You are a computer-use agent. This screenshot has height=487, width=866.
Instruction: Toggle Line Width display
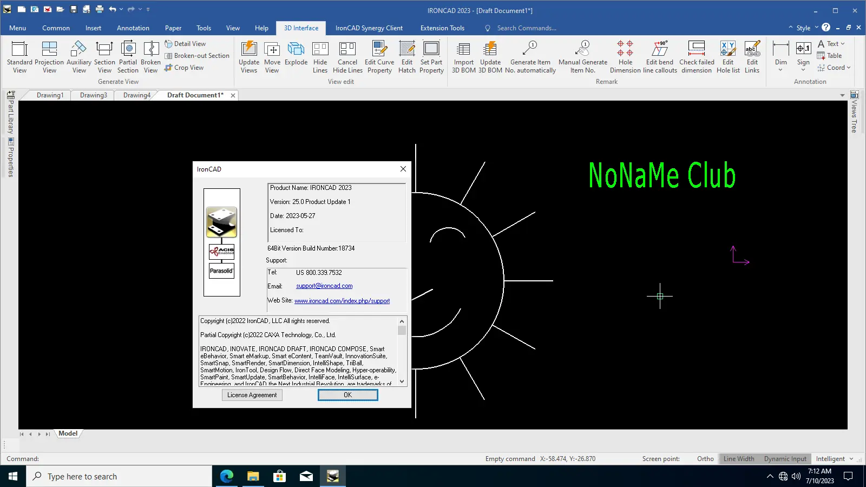click(x=739, y=459)
